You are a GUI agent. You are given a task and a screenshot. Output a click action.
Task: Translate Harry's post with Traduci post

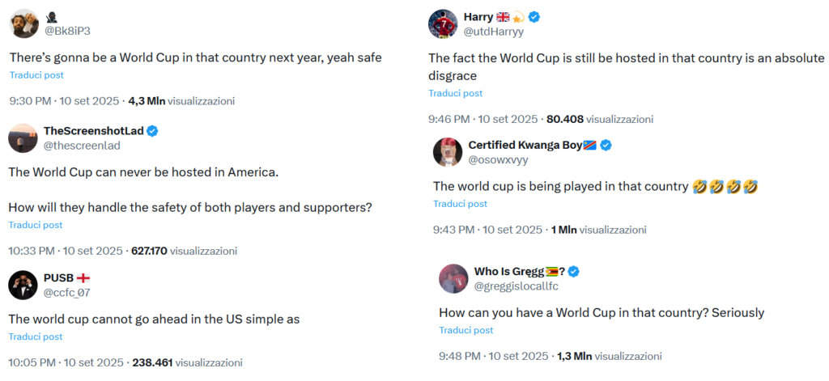456,94
